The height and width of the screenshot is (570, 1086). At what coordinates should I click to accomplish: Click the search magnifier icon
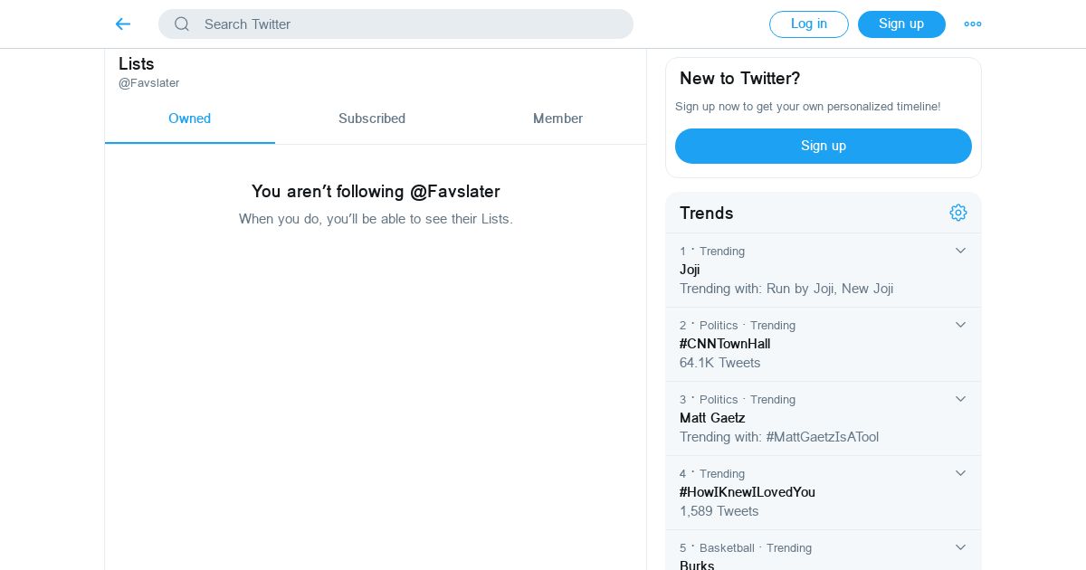pyautogui.click(x=182, y=24)
